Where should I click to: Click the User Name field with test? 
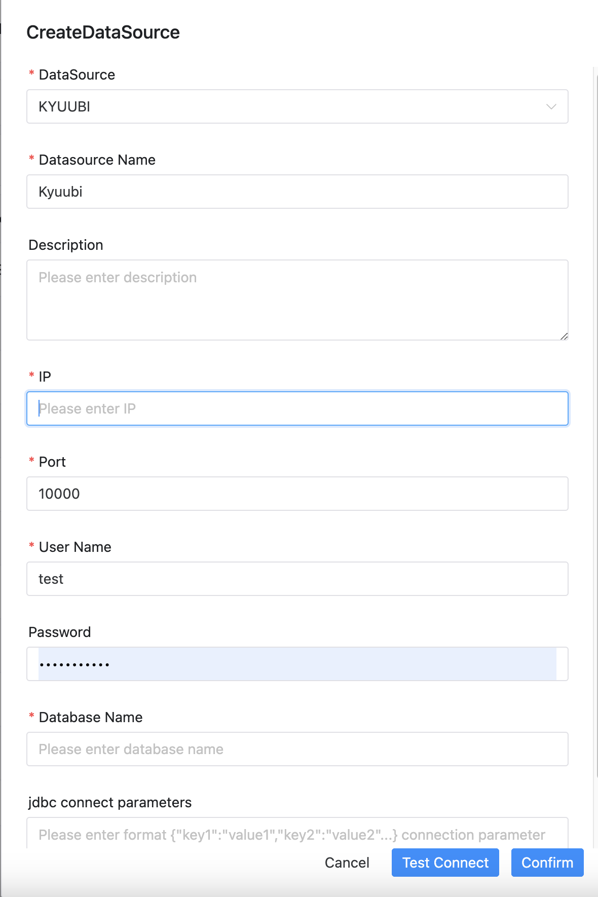pyautogui.click(x=297, y=579)
